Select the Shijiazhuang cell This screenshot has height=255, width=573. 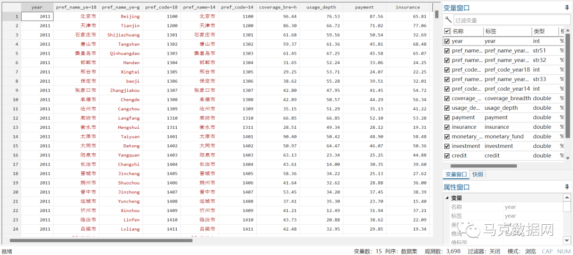click(121, 35)
